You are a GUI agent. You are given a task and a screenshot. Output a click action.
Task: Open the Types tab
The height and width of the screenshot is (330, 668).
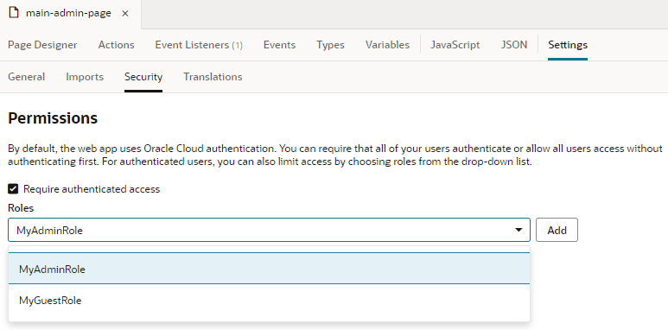(x=330, y=45)
